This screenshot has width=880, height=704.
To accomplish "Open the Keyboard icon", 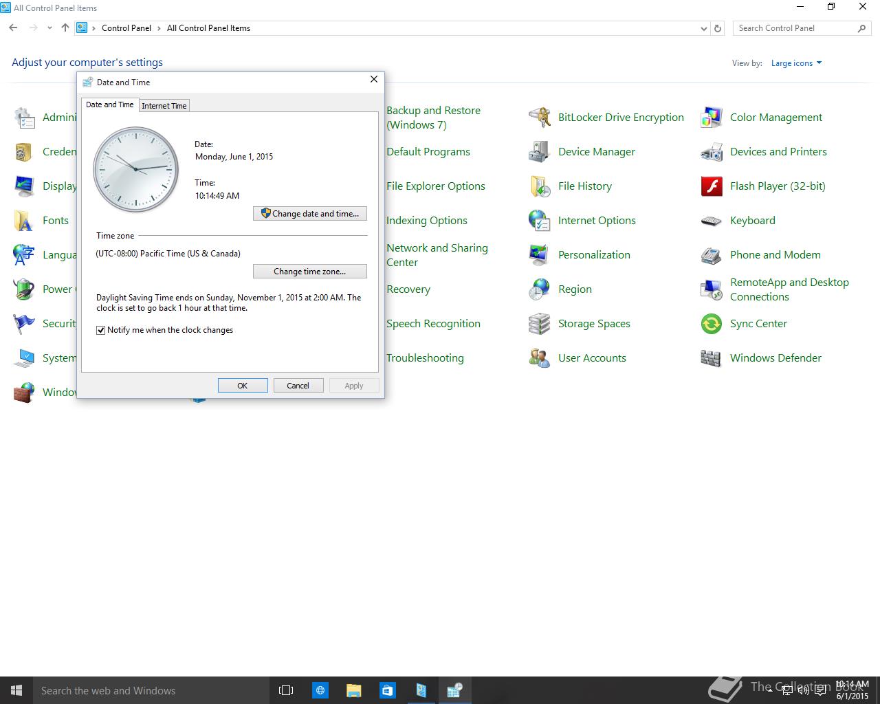I will point(712,221).
